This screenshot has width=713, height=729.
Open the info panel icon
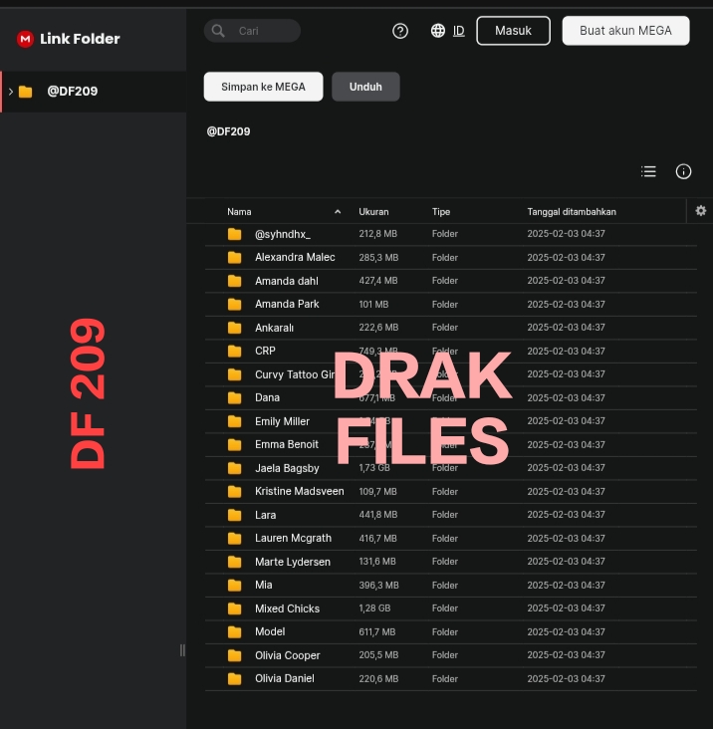click(683, 171)
